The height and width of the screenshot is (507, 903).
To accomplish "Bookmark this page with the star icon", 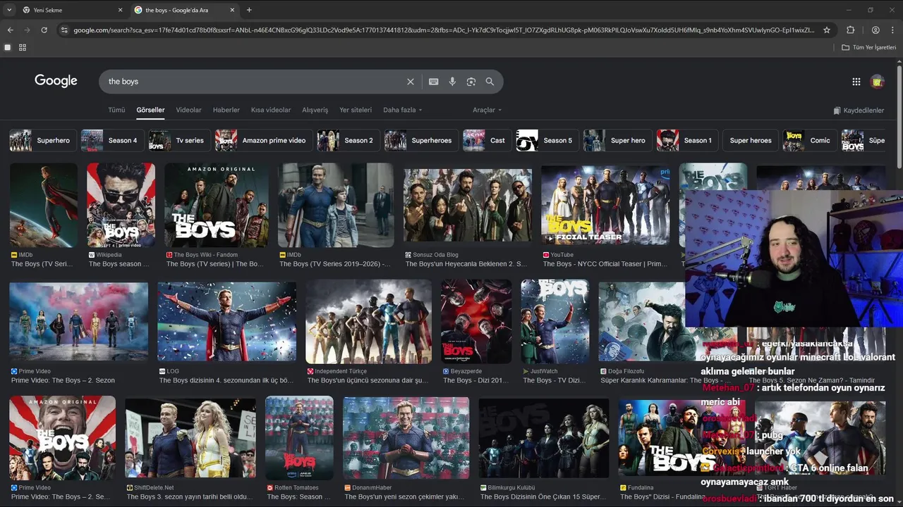I will (x=827, y=30).
